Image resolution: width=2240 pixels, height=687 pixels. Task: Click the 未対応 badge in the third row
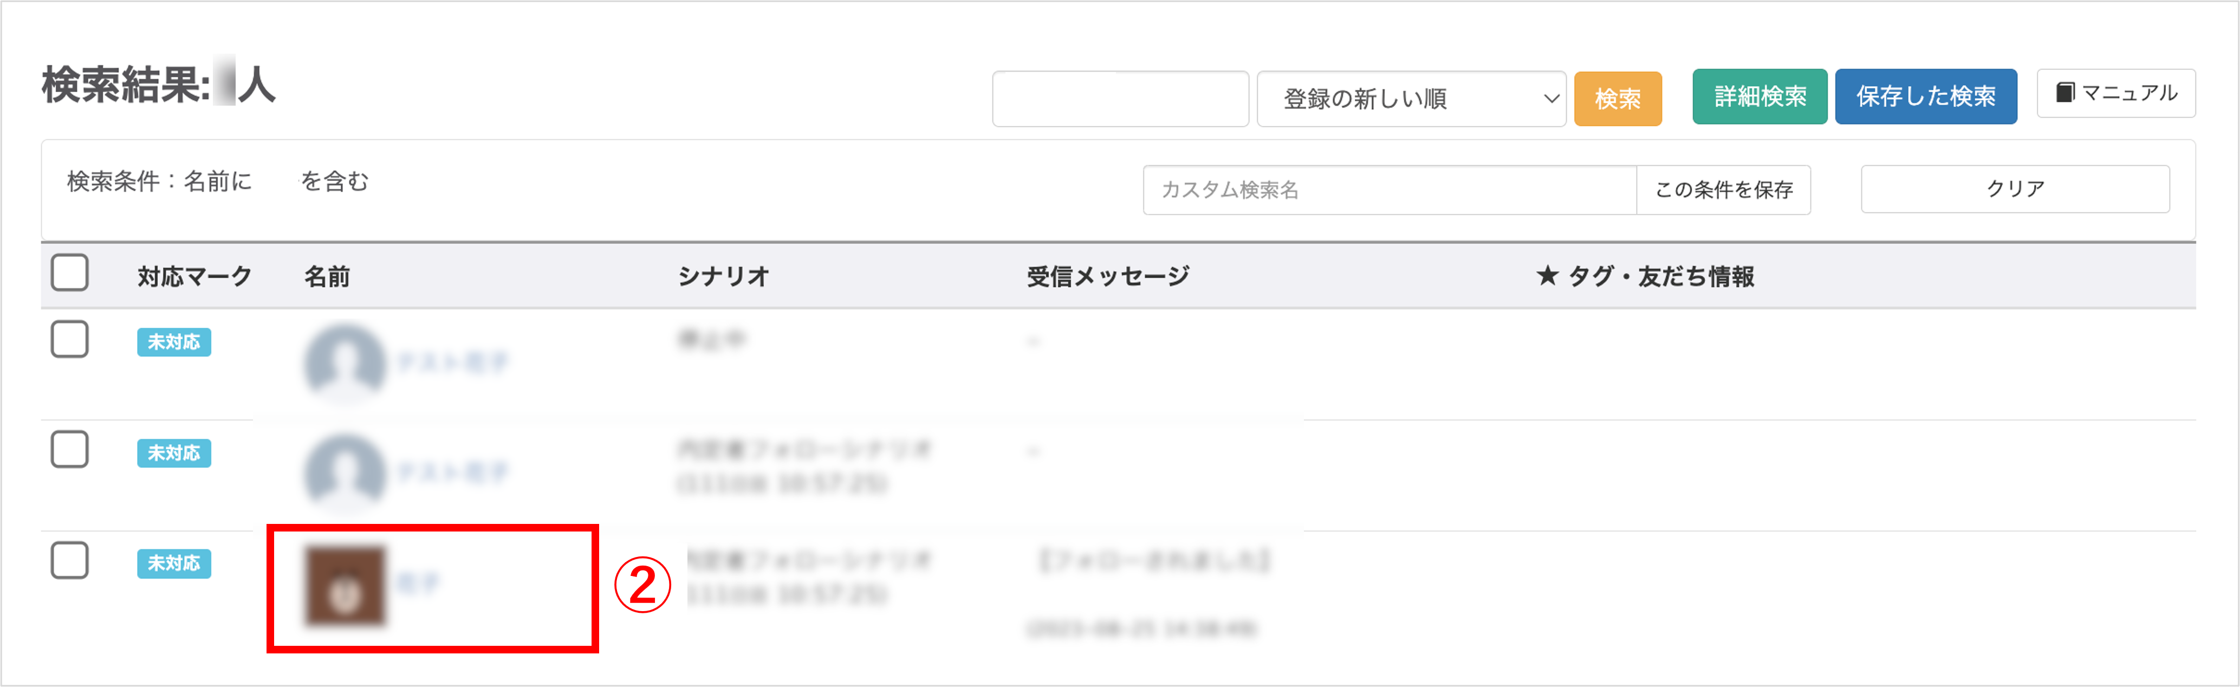(x=174, y=563)
